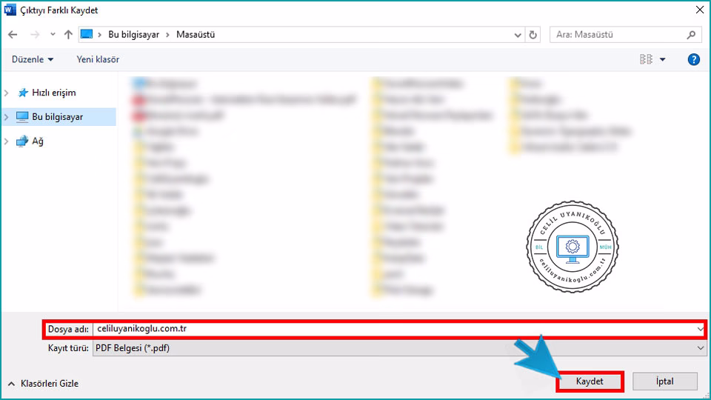Image resolution: width=711 pixels, height=400 pixels.
Task: Open the Dosya adı dropdown arrow
Action: pos(700,329)
